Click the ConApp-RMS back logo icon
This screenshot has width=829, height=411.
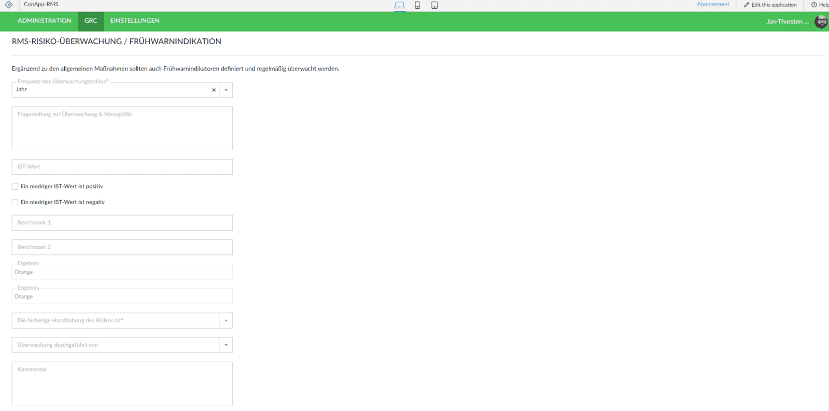click(x=9, y=5)
